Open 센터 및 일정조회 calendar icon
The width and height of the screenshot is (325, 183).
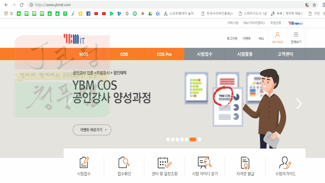coord(164,166)
